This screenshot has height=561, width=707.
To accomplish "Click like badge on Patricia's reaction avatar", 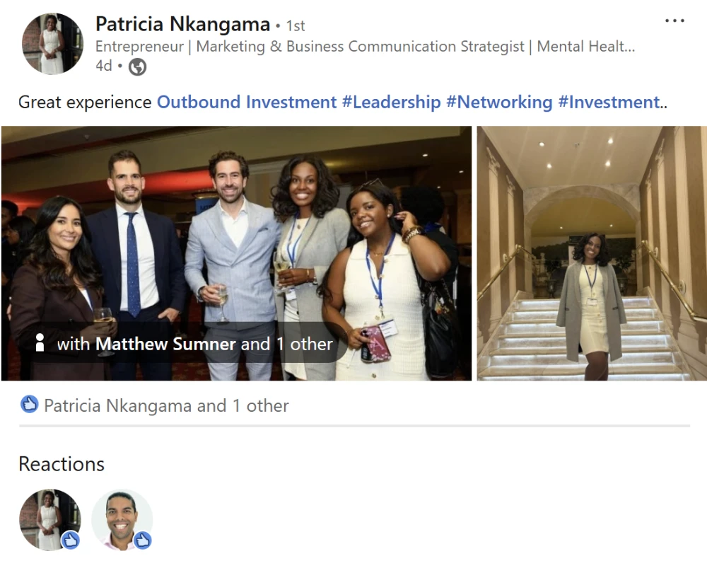I will 70,540.
